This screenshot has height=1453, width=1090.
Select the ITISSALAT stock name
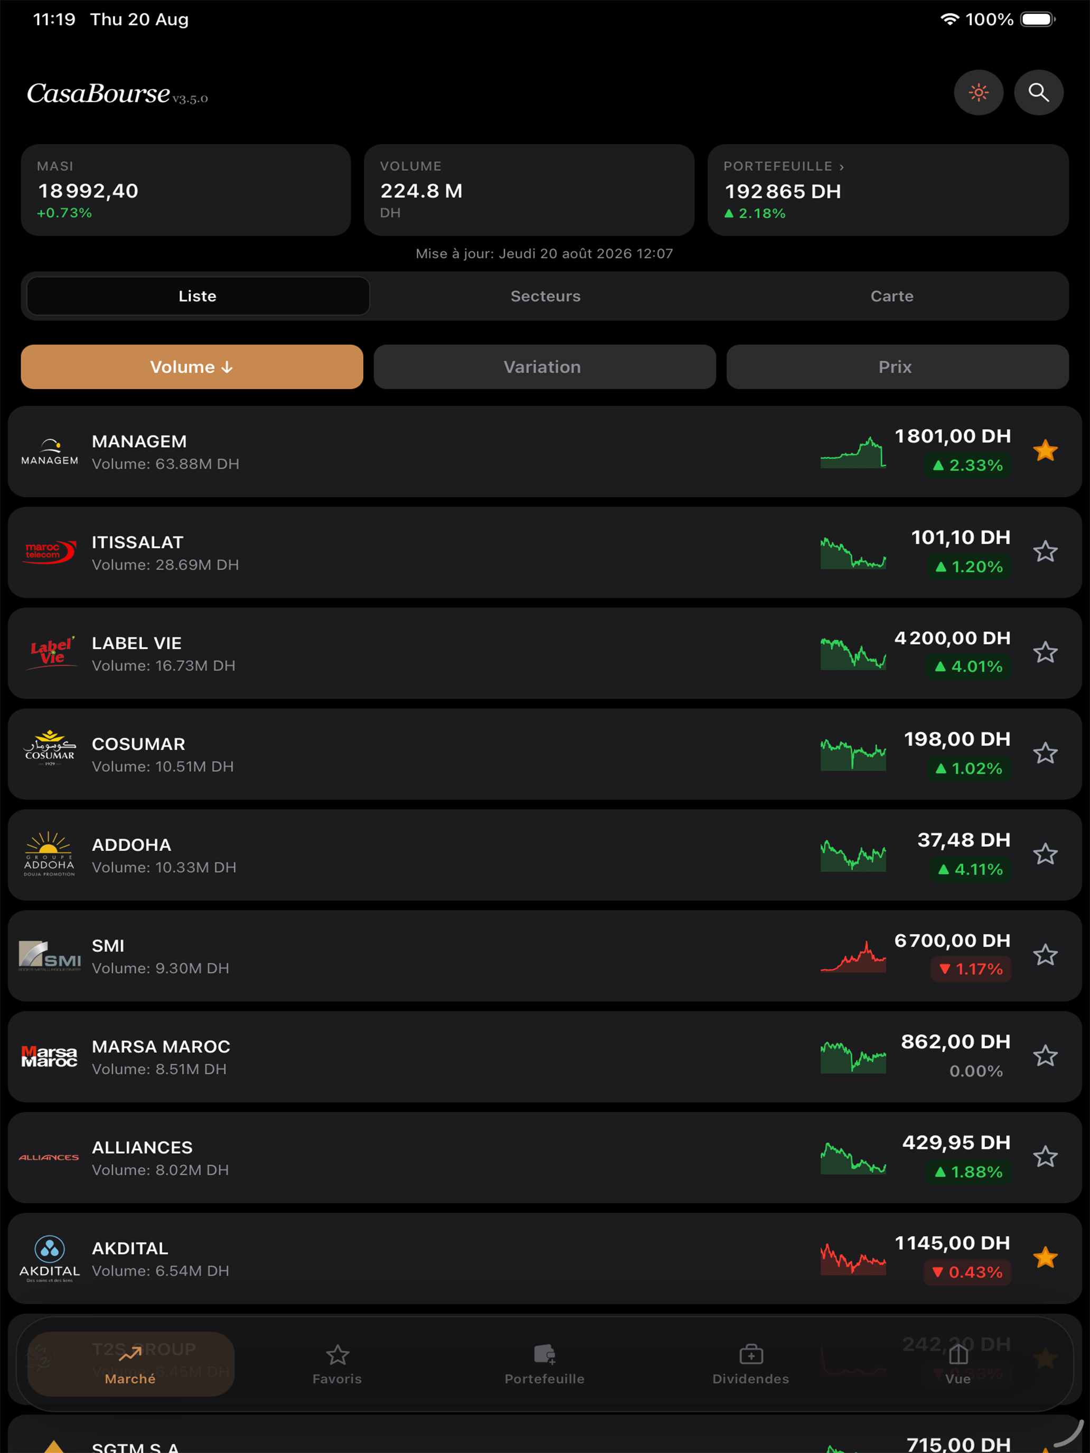click(x=138, y=543)
